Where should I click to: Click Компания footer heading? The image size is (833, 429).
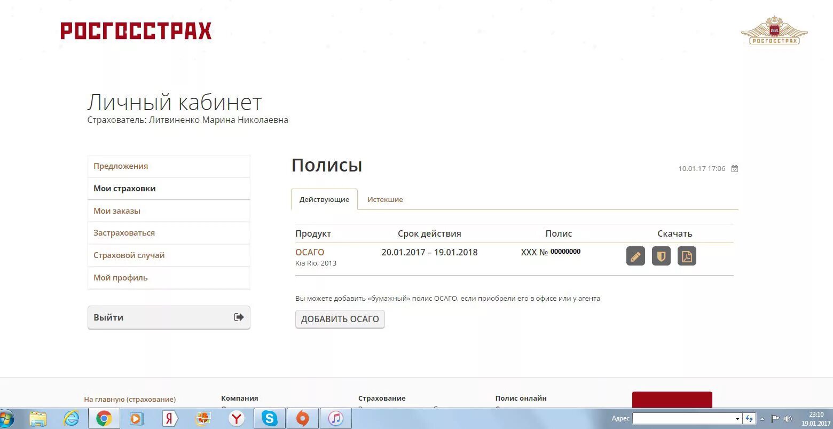point(240,398)
